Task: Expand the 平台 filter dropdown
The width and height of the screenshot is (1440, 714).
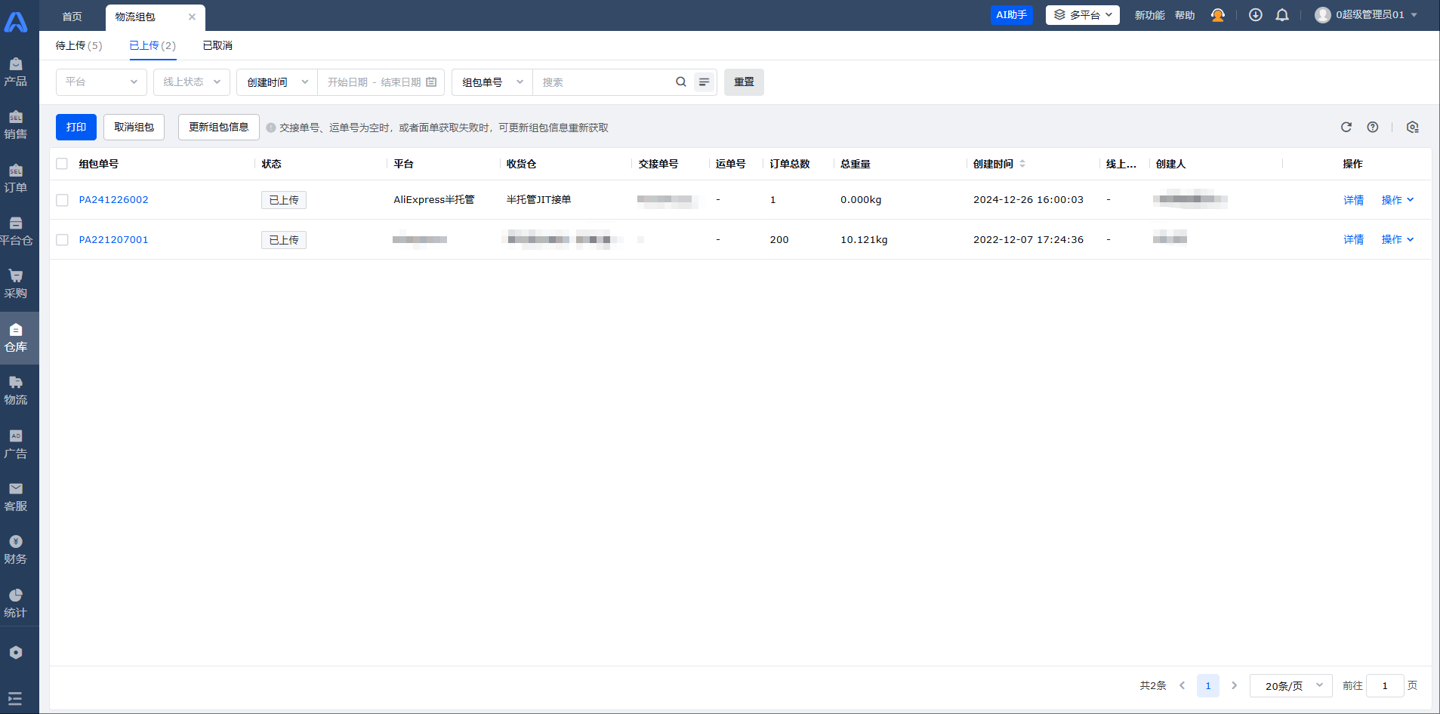Action: point(101,82)
